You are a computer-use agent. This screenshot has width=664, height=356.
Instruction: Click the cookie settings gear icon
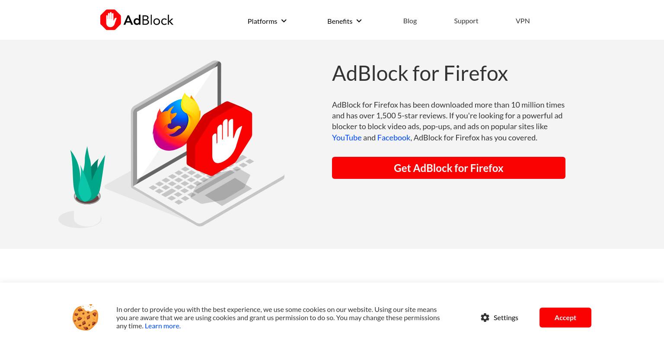coord(485,318)
